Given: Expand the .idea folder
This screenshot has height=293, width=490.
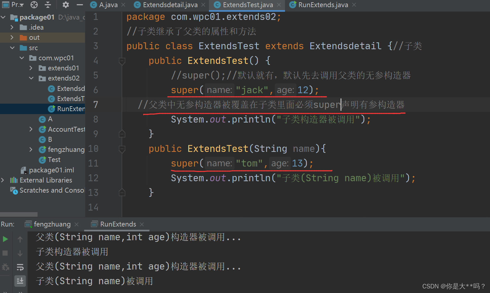Looking at the screenshot, I should pyautogui.click(x=12, y=27).
